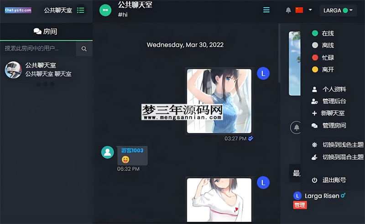365x224 pixels.
Task: Click 公共聊天室 label in left header
Action: coord(58,10)
